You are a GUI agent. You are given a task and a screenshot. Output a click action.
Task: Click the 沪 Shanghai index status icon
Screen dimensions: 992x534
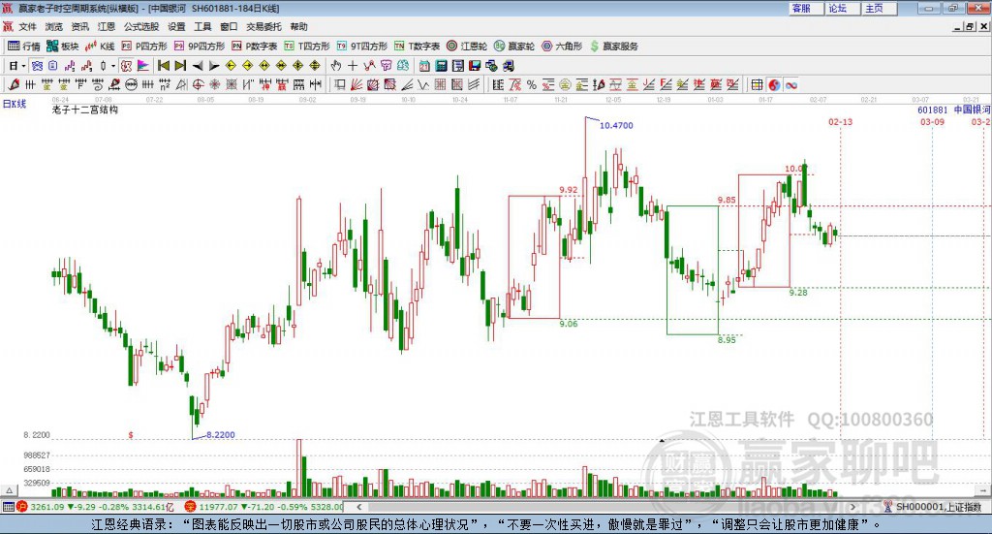[22, 507]
